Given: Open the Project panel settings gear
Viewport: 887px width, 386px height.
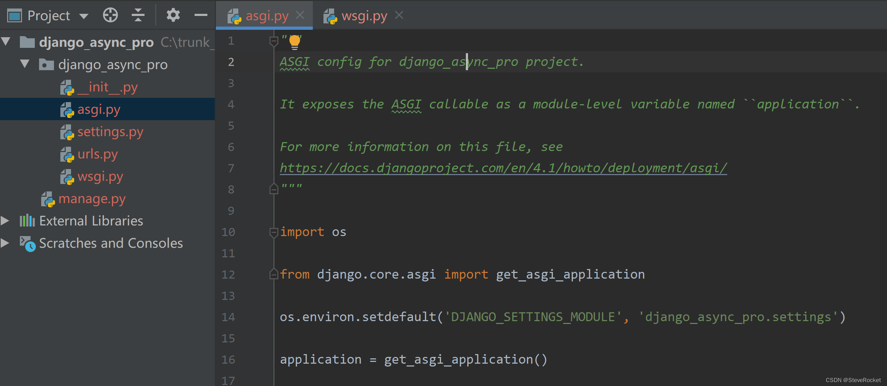Looking at the screenshot, I should click(173, 15).
